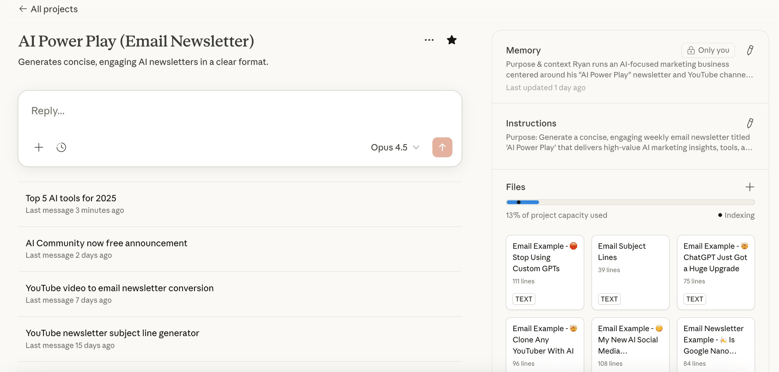Open the clock history icon in reply box
The height and width of the screenshot is (372, 779).
click(61, 147)
